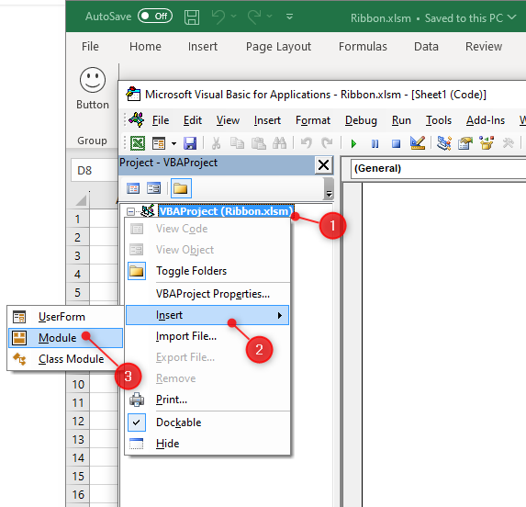The height and width of the screenshot is (507, 526).
Task: Click the Select All corner of worksheet
Action: click(81, 200)
